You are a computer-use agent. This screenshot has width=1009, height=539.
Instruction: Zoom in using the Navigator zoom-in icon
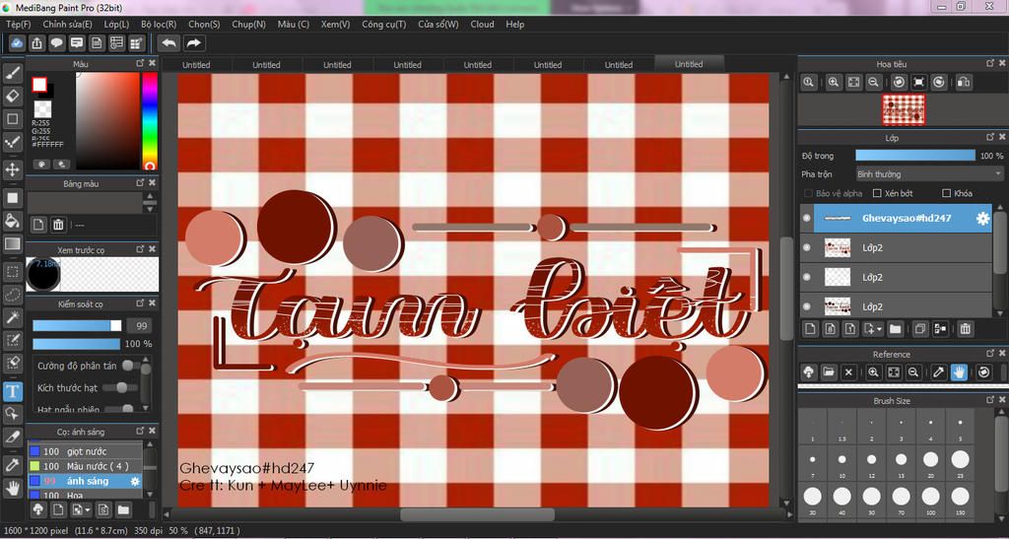tap(834, 83)
